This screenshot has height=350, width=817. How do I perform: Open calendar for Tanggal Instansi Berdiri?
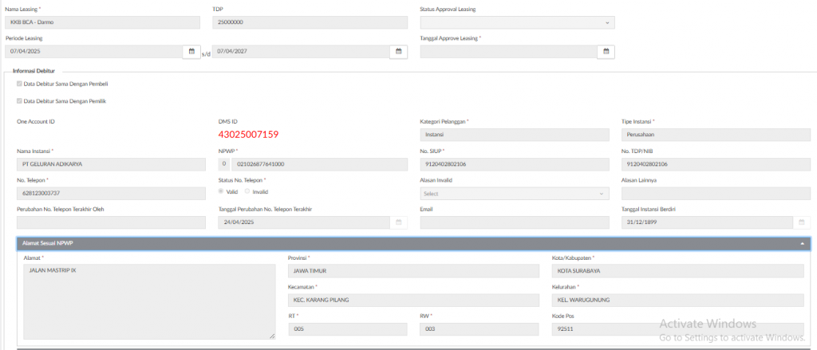[x=801, y=222]
